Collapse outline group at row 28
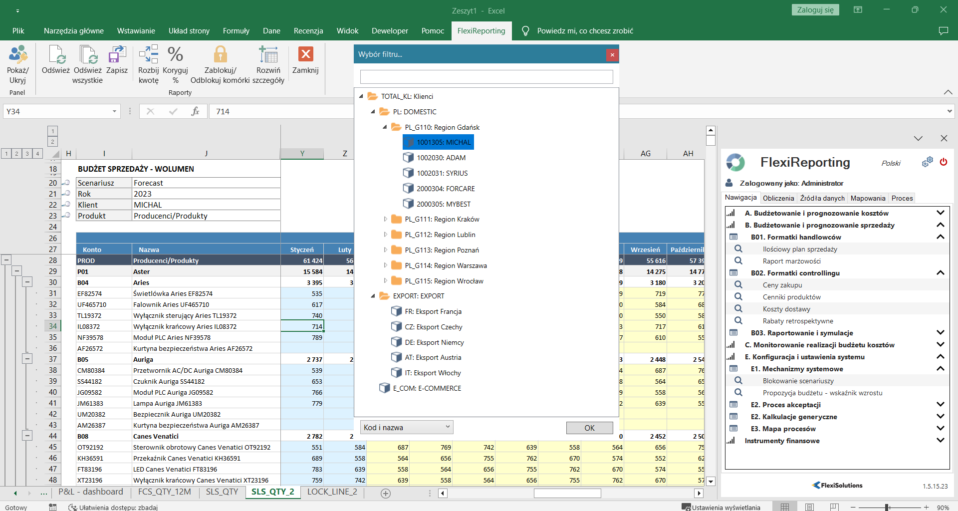The width and height of the screenshot is (958, 511). point(6,260)
